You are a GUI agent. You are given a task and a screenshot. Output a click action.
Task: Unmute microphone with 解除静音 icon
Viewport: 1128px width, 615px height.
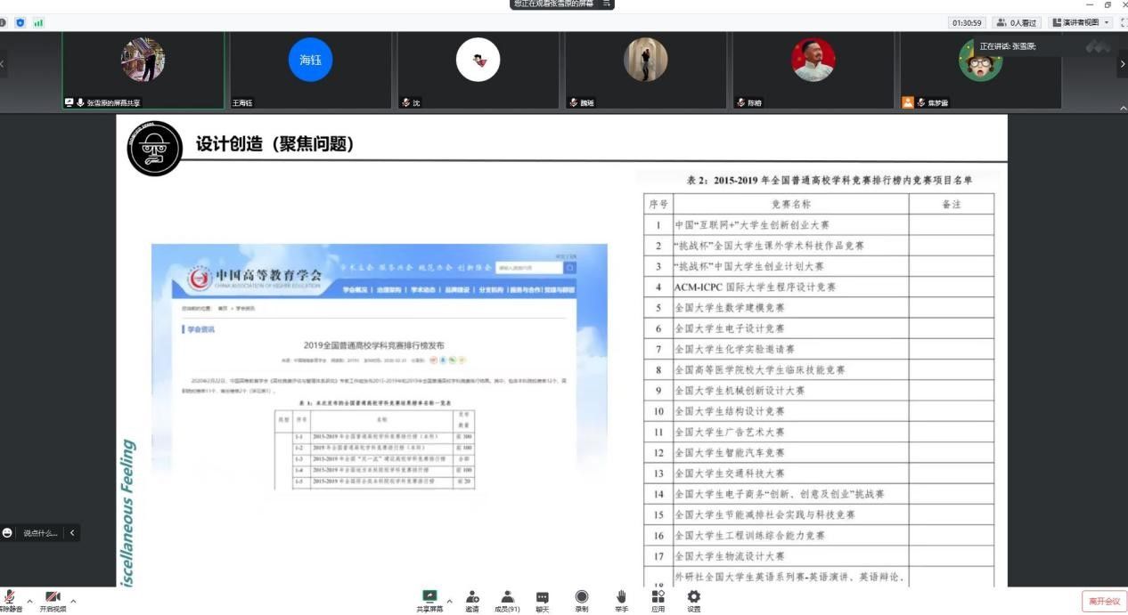click(9, 597)
